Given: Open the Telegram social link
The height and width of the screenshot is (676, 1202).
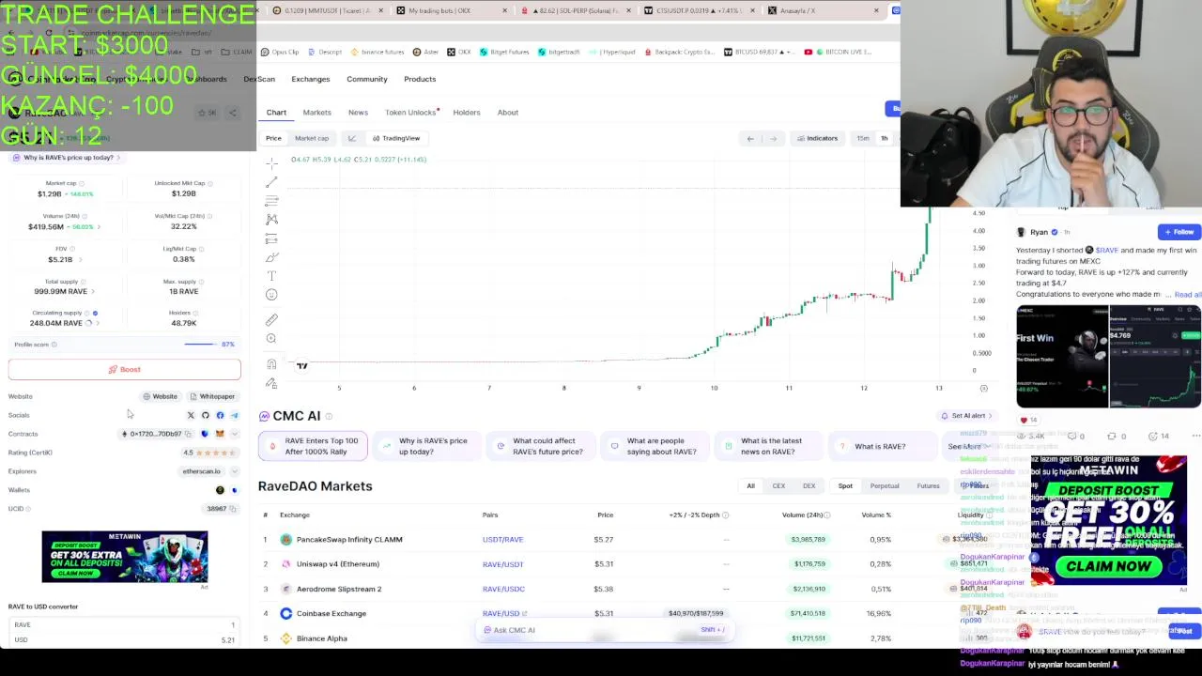Looking at the screenshot, I should 234,415.
